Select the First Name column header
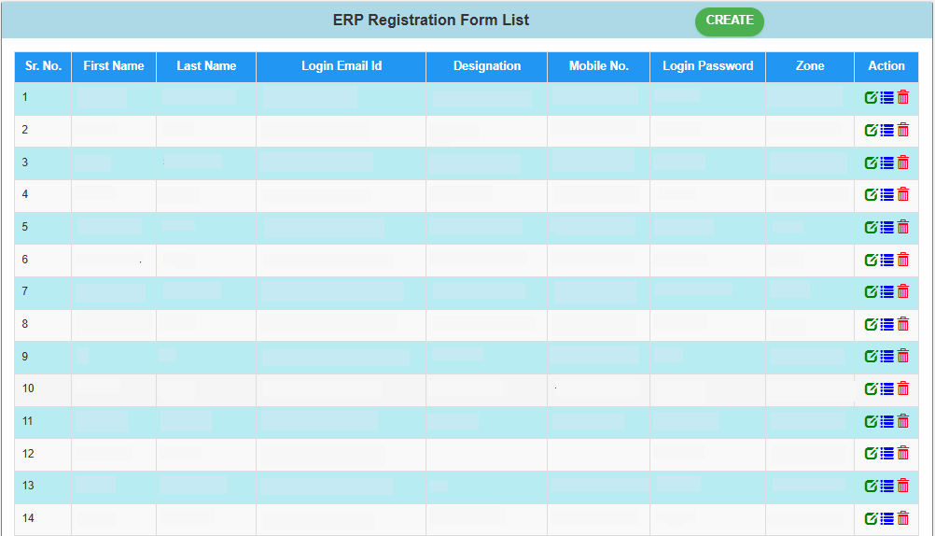 pyautogui.click(x=114, y=66)
